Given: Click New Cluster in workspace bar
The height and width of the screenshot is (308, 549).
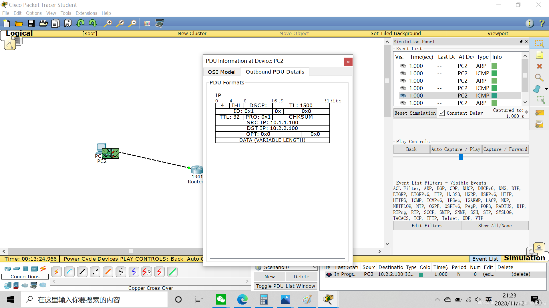Looking at the screenshot, I should point(192,33).
